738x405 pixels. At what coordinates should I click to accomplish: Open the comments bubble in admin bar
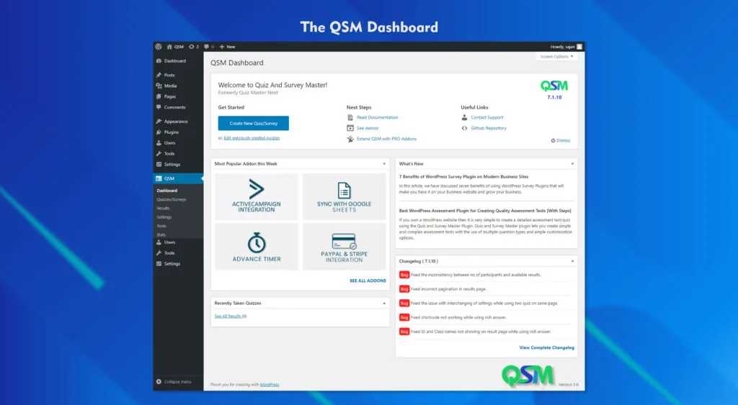click(x=209, y=47)
